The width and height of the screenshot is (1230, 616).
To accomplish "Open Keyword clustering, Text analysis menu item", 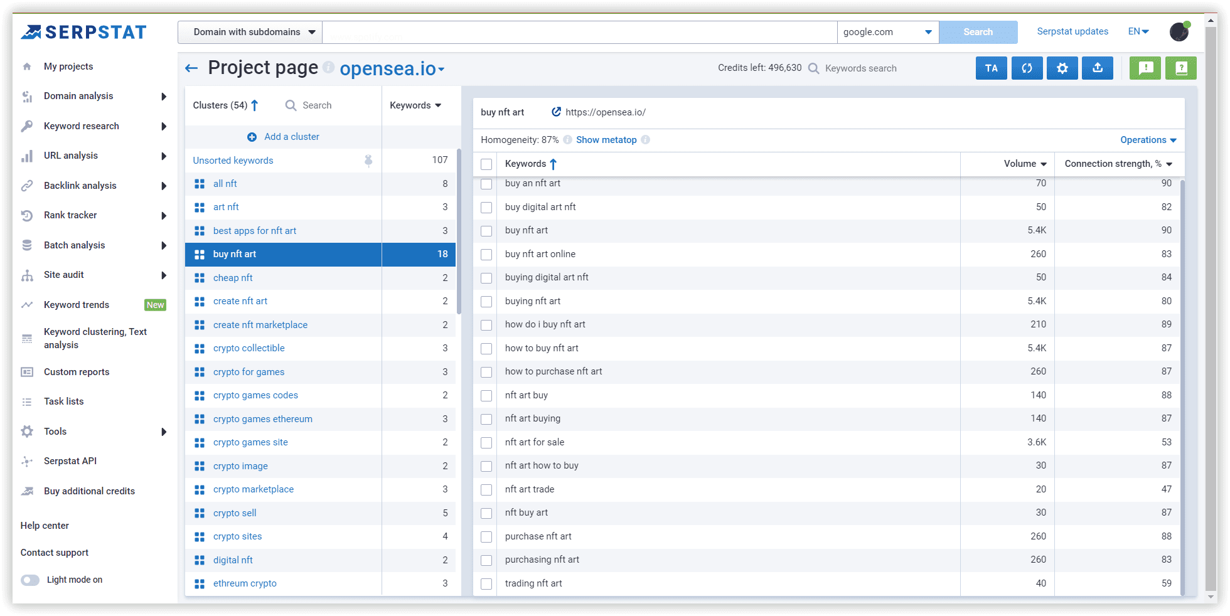I will click(x=95, y=338).
